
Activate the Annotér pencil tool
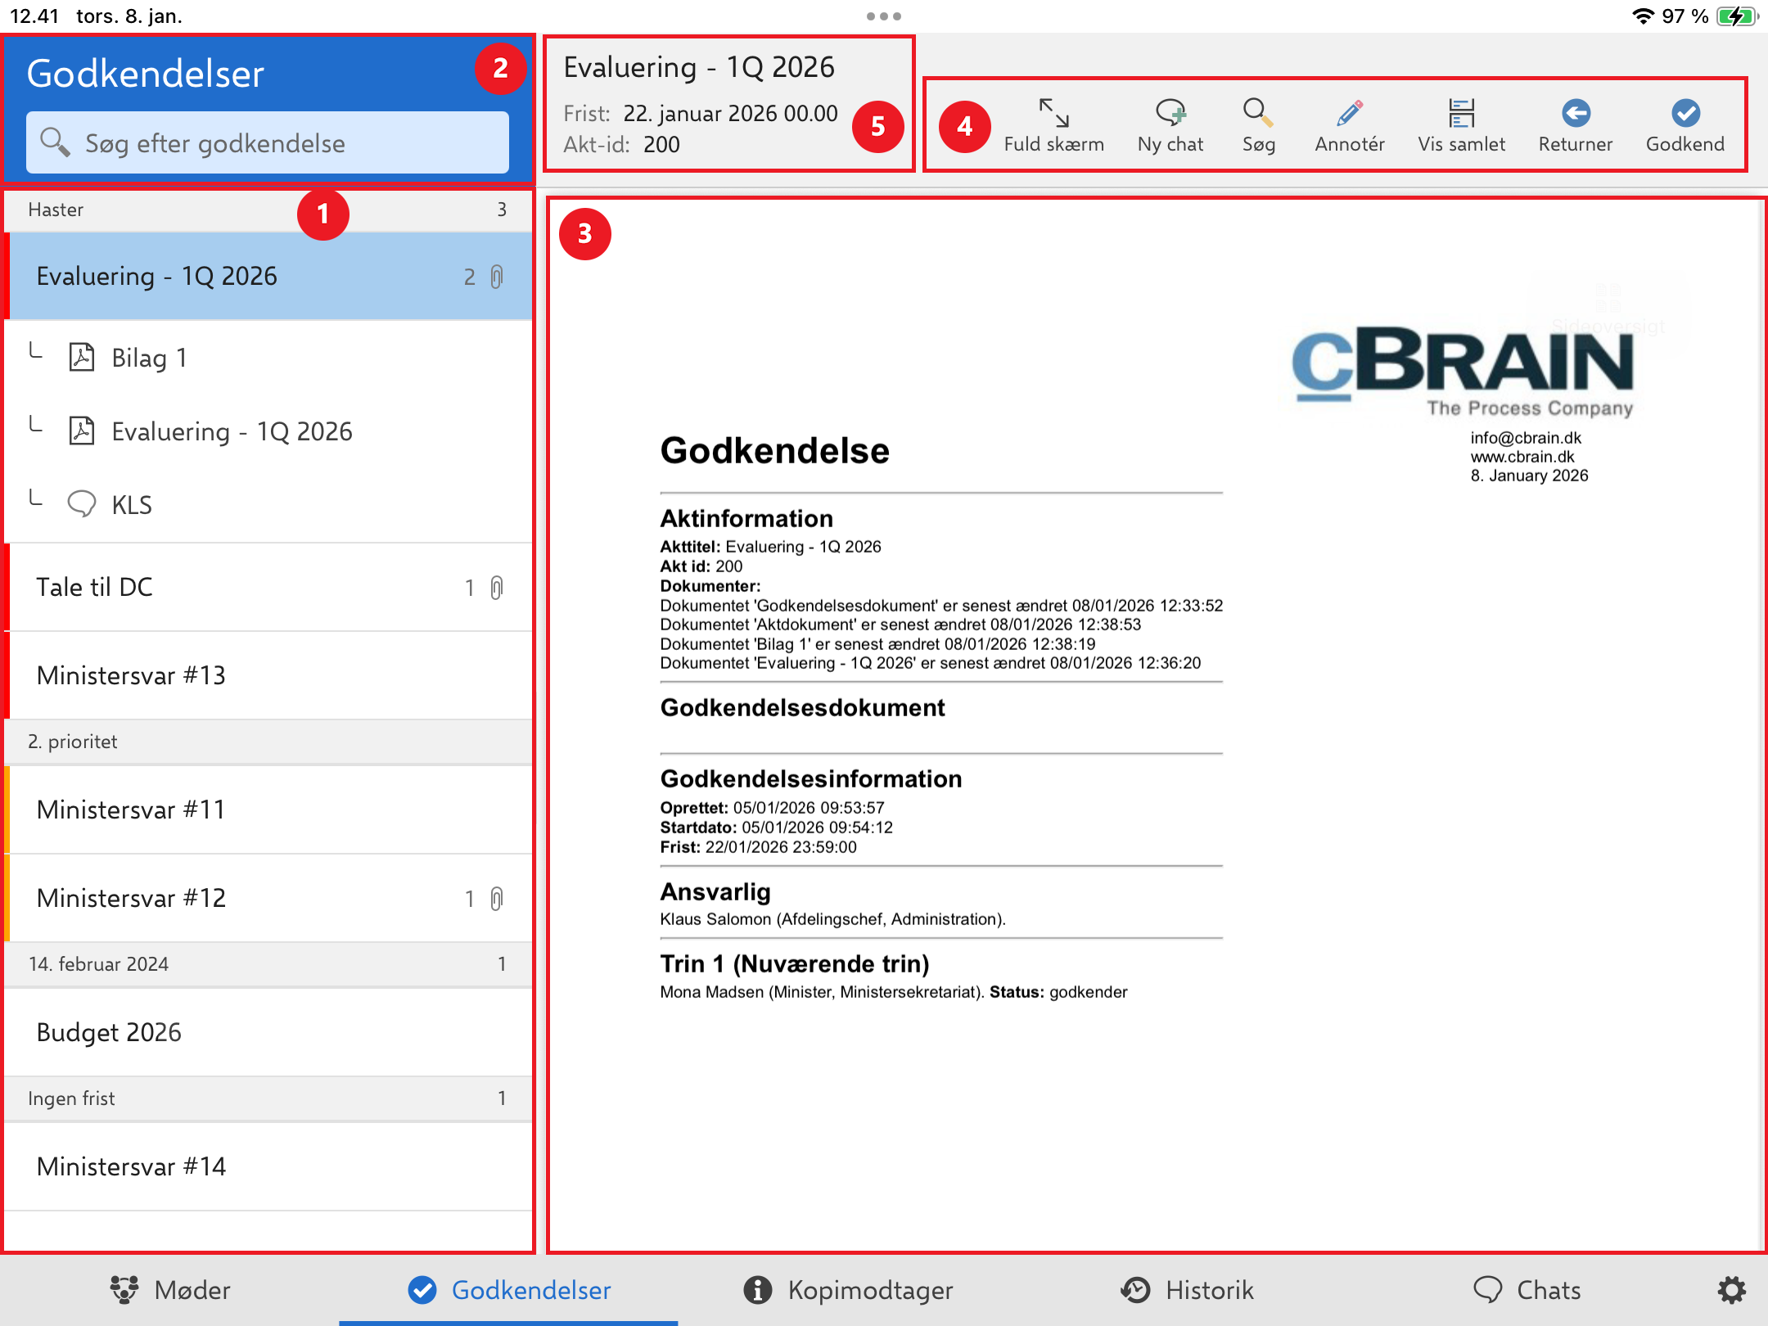point(1350,126)
